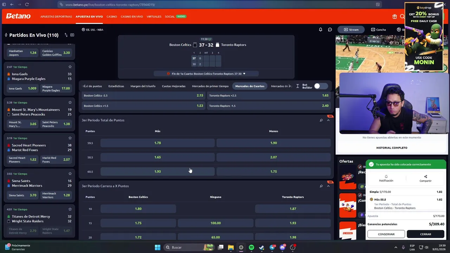
Task: Pick Toronto Raptors race to 20 at 1.98
Action: (293, 237)
